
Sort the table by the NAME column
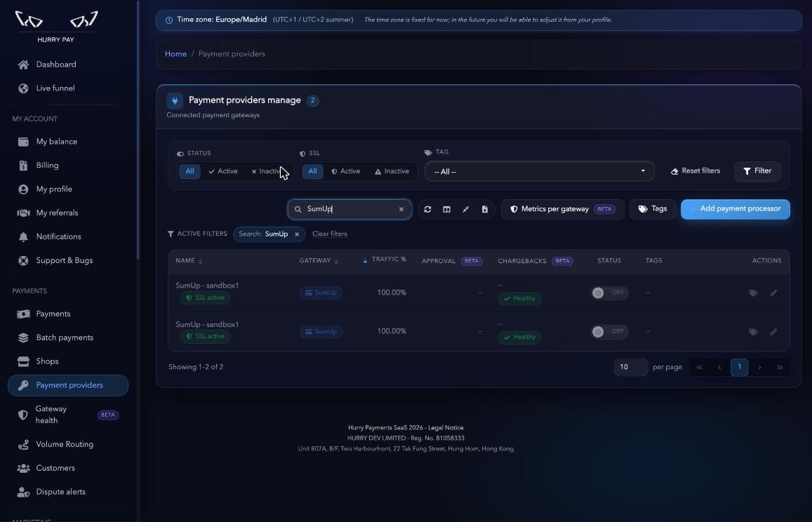point(189,261)
